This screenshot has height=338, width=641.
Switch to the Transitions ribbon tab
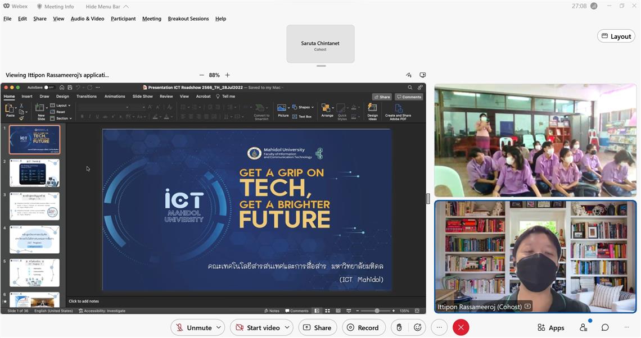pos(86,97)
